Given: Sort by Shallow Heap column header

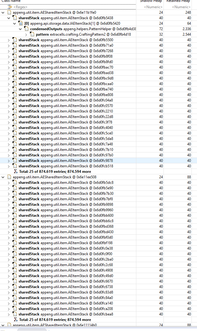Looking at the screenshot, I should pyautogui.click(x=150, y=1).
